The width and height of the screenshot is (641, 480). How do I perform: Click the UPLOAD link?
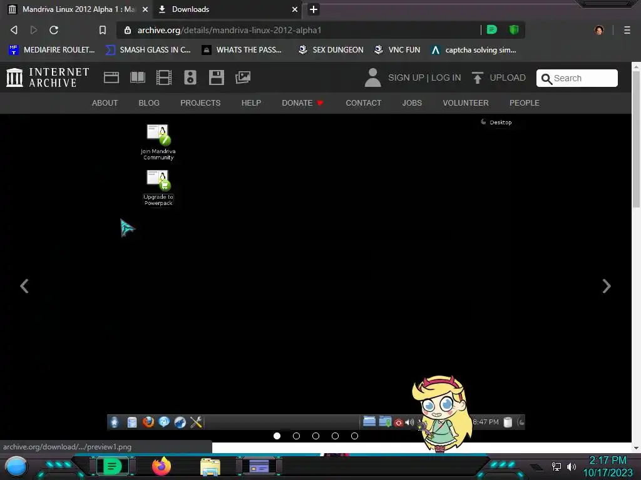click(x=498, y=77)
